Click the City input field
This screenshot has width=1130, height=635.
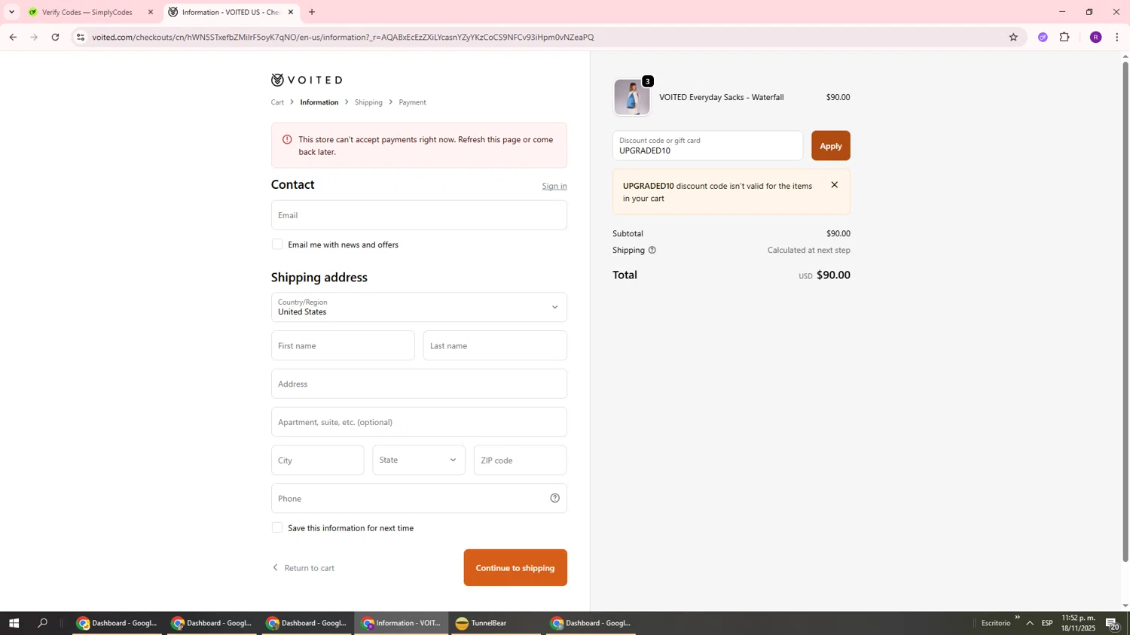click(318, 460)
